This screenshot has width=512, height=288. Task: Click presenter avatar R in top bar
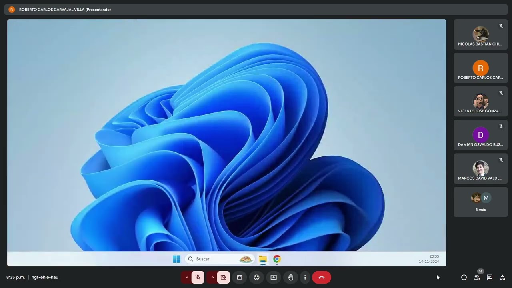pos(12,10)
